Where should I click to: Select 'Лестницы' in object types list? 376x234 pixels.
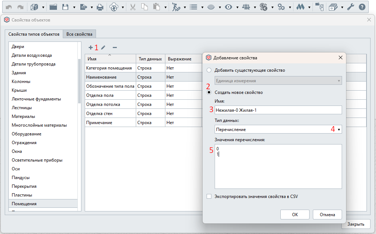pyautogui.click(x=43, y=108)
